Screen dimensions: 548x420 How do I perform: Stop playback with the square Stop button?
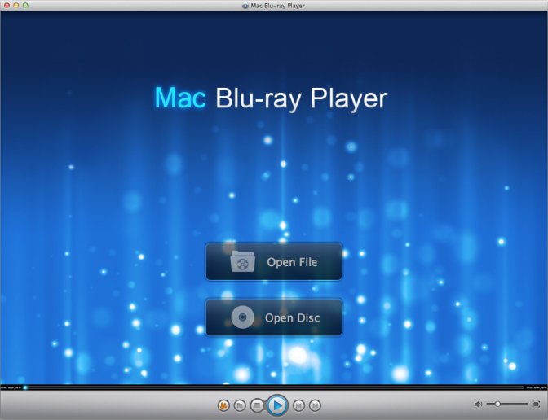[x=257, y=405]
